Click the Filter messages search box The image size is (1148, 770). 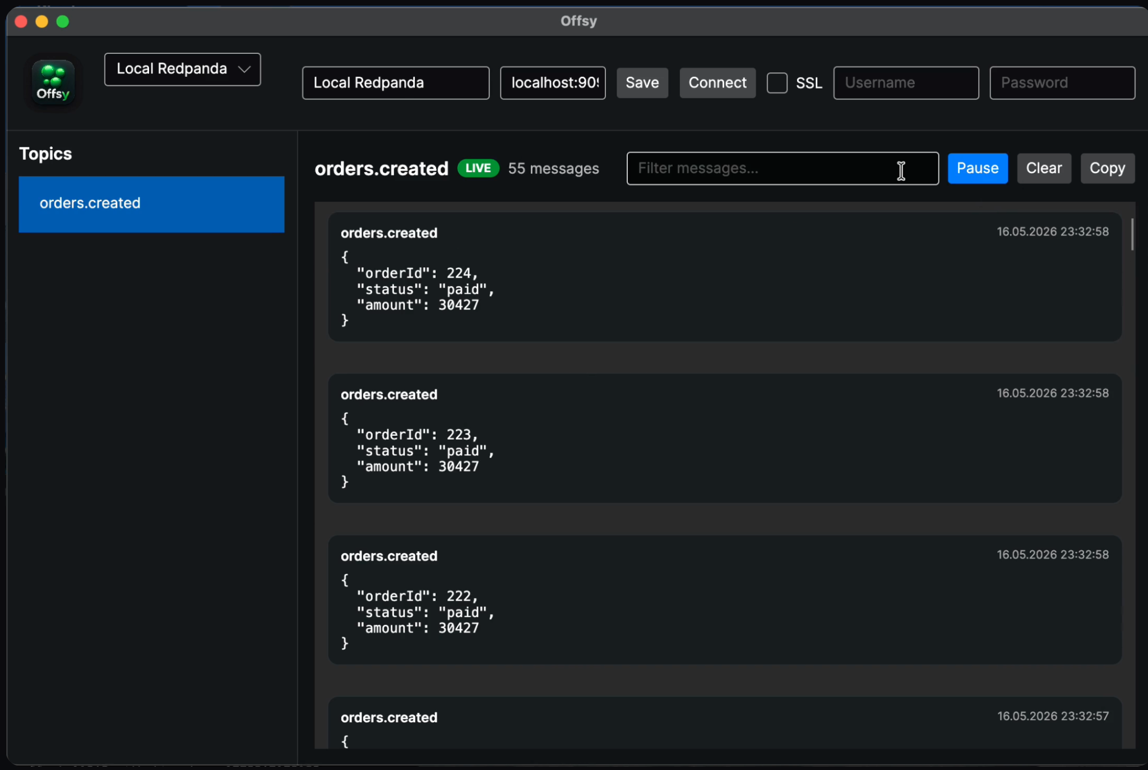783,168
